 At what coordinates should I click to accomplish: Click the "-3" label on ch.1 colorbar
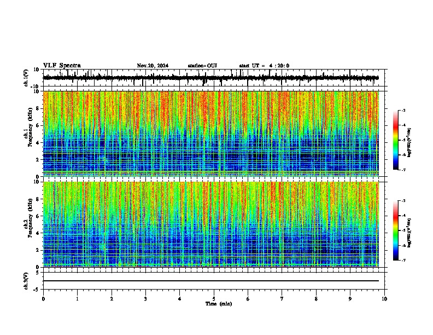coord(403,110)
